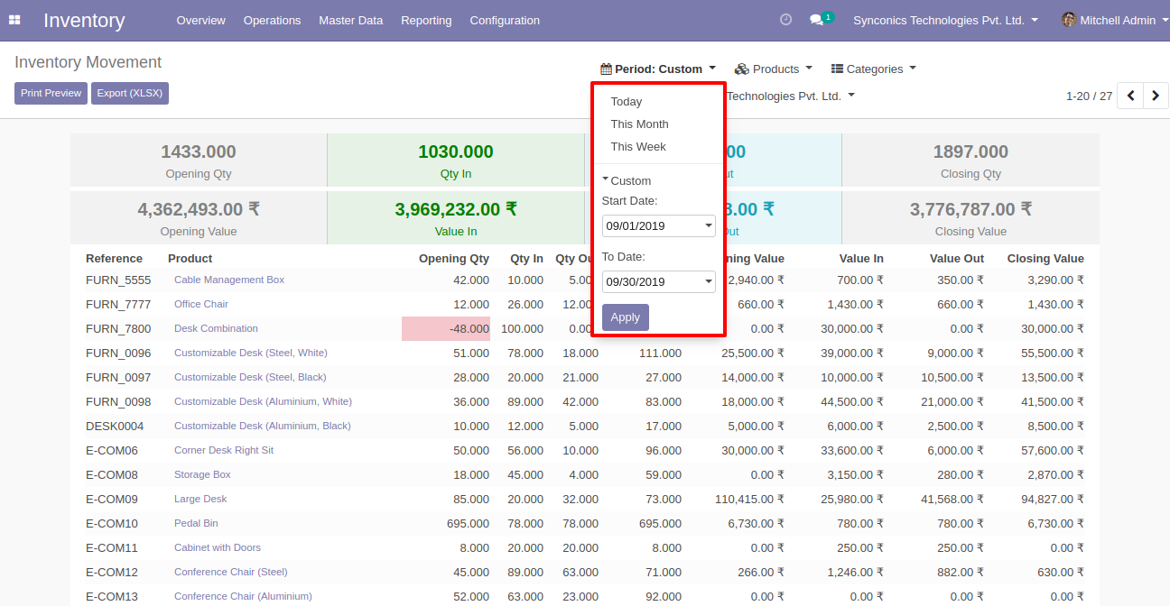Screen dimensions: 1170x606
Task: Open the Categories filter dropdown
Action: click(x=873, y=69)
